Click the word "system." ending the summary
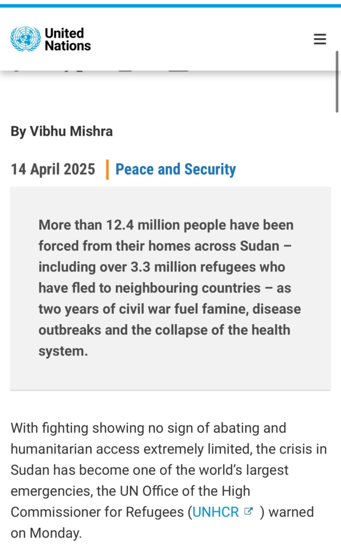The width and height of the screenshot is (341, 550). (x=63, y=351)
